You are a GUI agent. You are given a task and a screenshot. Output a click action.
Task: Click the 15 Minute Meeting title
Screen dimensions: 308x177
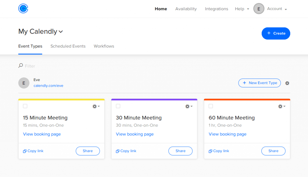tap(45, 118)
